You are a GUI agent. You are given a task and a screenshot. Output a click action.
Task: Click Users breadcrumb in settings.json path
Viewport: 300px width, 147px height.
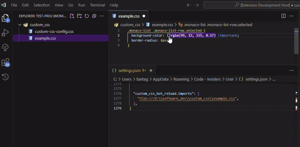click(x=126, y=79)
